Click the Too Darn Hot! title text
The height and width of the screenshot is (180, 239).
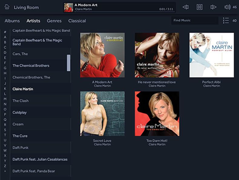[x=157, y=141]
